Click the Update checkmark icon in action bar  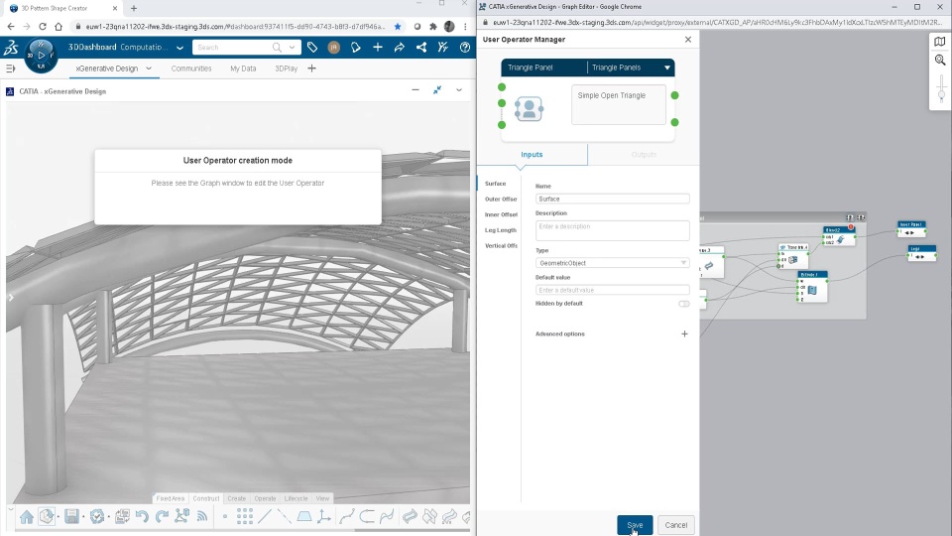96,516
